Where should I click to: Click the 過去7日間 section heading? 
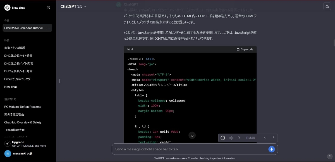[10, 99]
